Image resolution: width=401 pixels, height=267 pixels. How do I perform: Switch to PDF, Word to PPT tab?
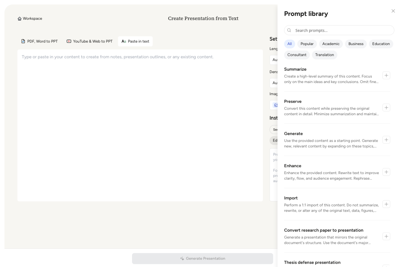pos(40,41)
